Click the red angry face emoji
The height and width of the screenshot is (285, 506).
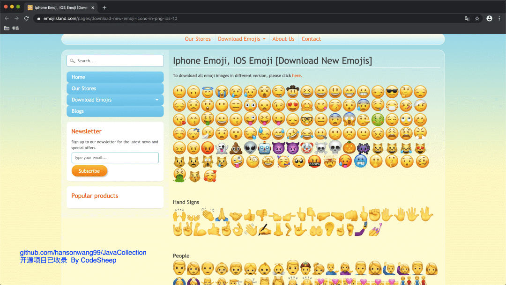(208, 148)
